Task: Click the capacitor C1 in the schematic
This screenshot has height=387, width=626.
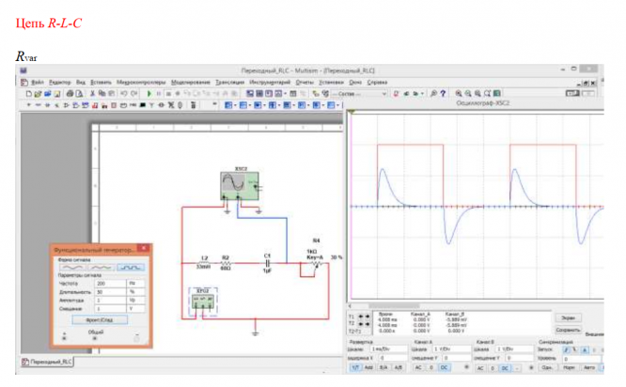Action: tap(268, 265)
